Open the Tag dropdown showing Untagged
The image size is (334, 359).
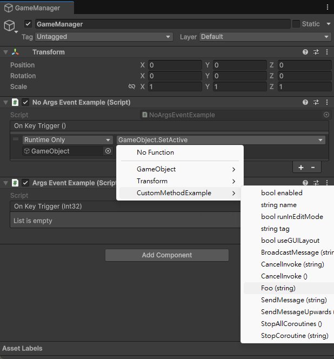click(103, 37)
